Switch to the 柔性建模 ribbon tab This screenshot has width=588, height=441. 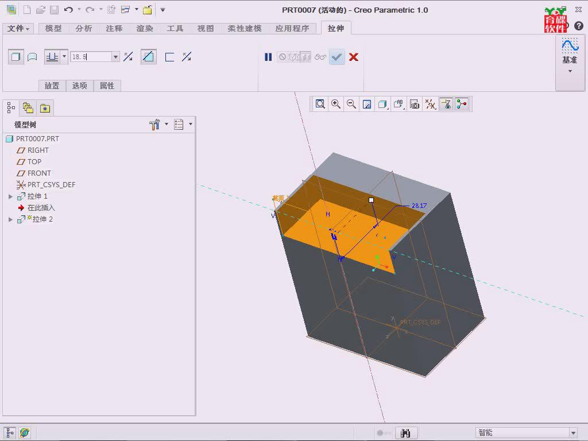point(245,29)
